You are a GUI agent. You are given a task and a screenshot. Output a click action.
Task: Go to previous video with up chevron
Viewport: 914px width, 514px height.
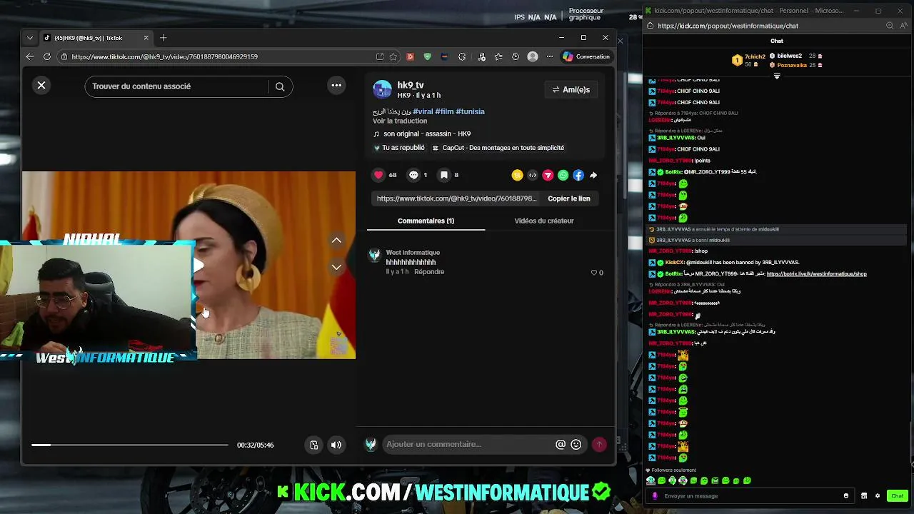[336, 241]
